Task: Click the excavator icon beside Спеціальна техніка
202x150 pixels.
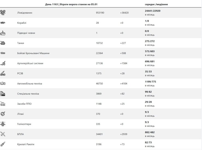Action: click(3, 93)
